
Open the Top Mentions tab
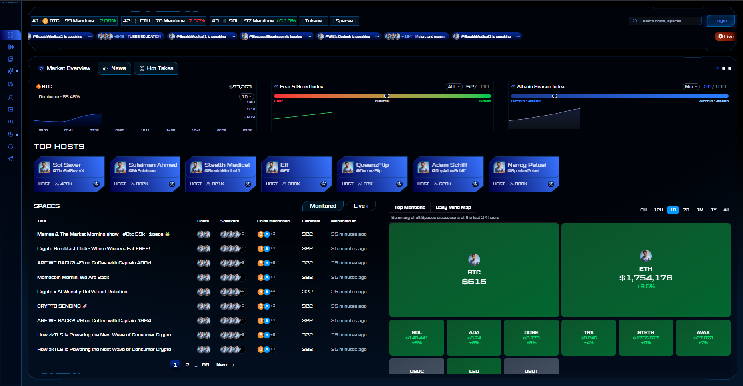[409, 207]
